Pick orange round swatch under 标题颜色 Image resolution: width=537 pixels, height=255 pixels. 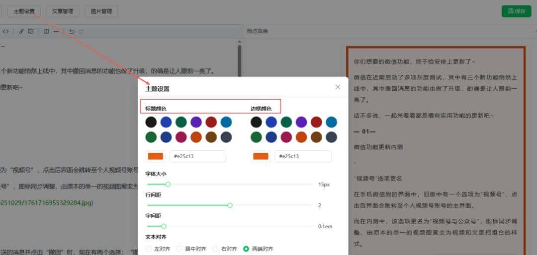coord(196,137)
